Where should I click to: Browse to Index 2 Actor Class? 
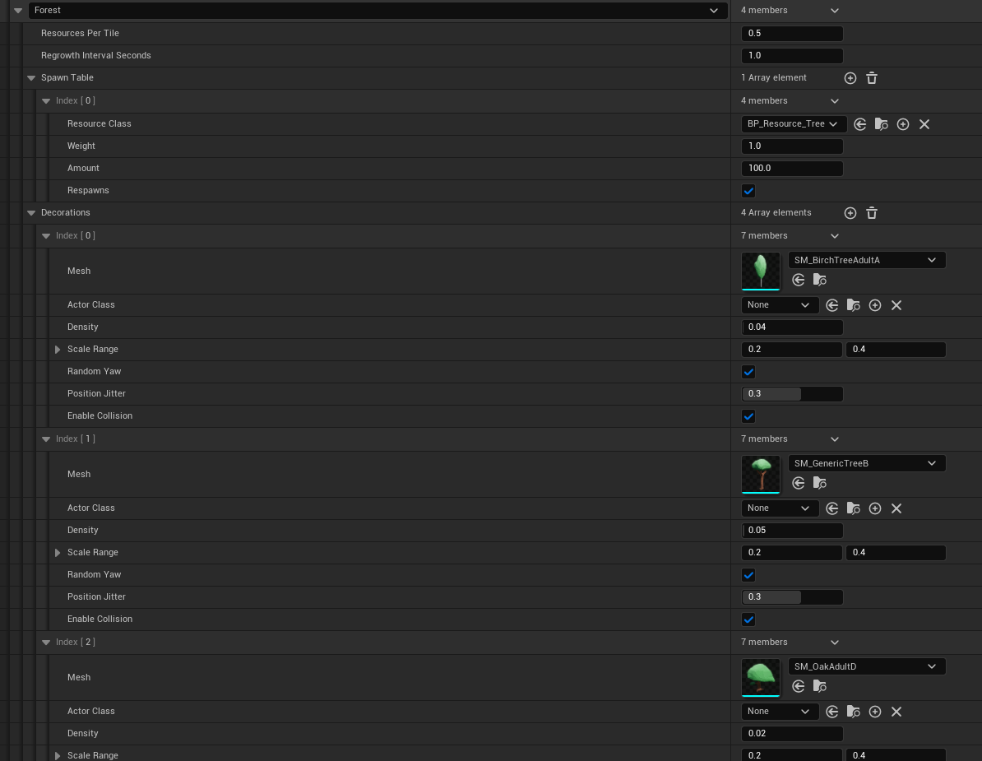tap(853, 712)
